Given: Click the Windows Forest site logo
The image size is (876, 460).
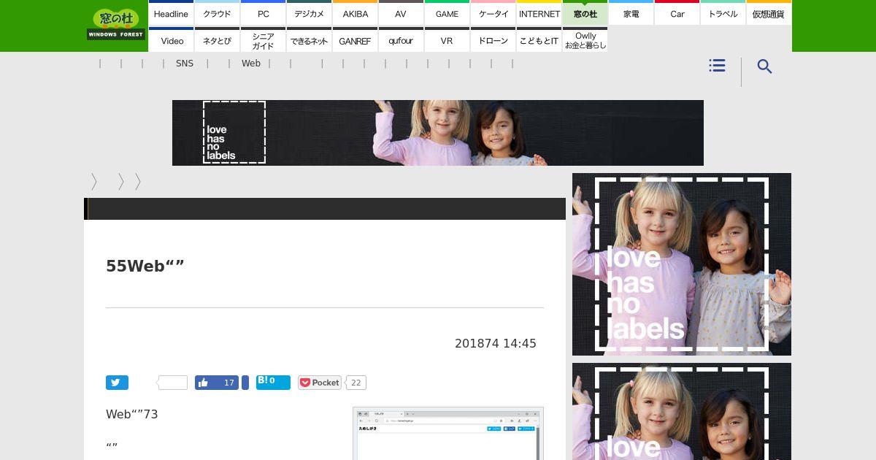Looking at the screenshot, I should (x=115, y=24).
